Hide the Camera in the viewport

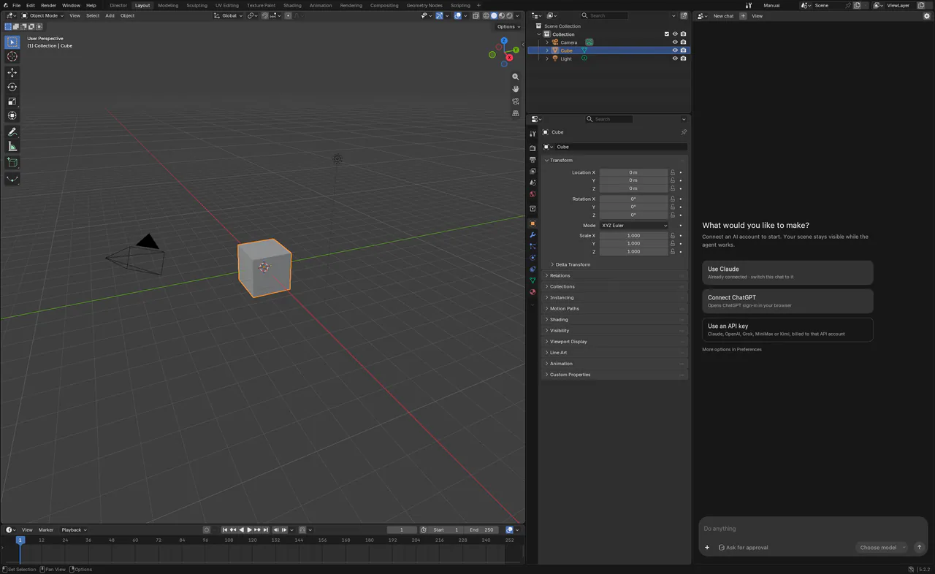pyautogui.click(x=675, y=42)
